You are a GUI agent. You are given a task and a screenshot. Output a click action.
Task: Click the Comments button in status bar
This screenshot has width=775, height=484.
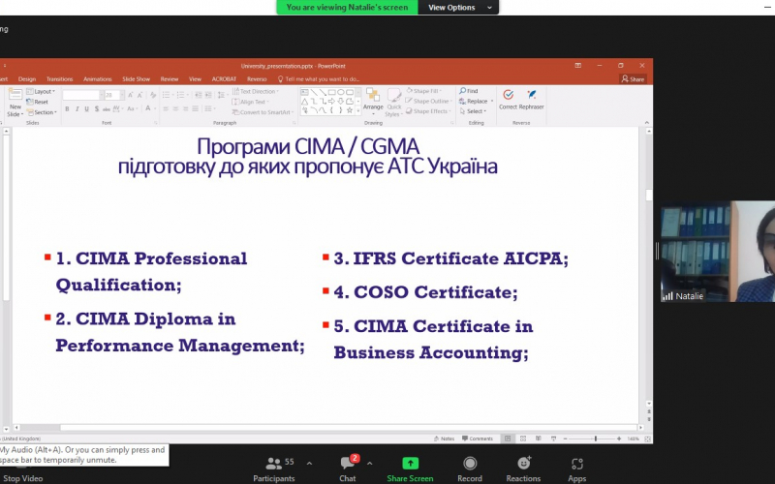tap(478, 439)
